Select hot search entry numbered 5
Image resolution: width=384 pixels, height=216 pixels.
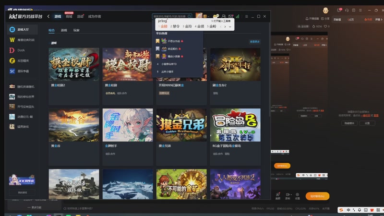coord(178,72)
